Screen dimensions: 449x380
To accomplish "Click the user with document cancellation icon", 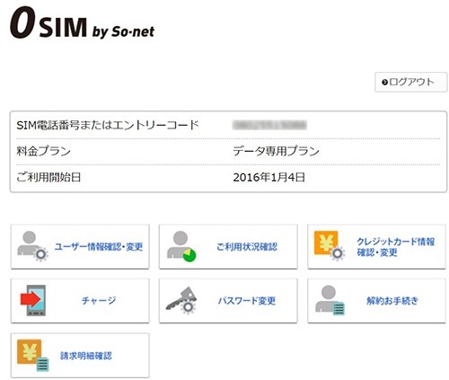I will click(x=330, y=300).
